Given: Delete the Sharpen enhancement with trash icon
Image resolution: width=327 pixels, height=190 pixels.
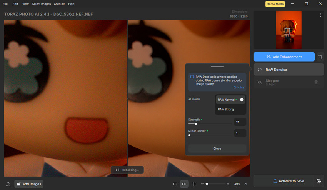Looking at the screenshot, I should 316,82.
